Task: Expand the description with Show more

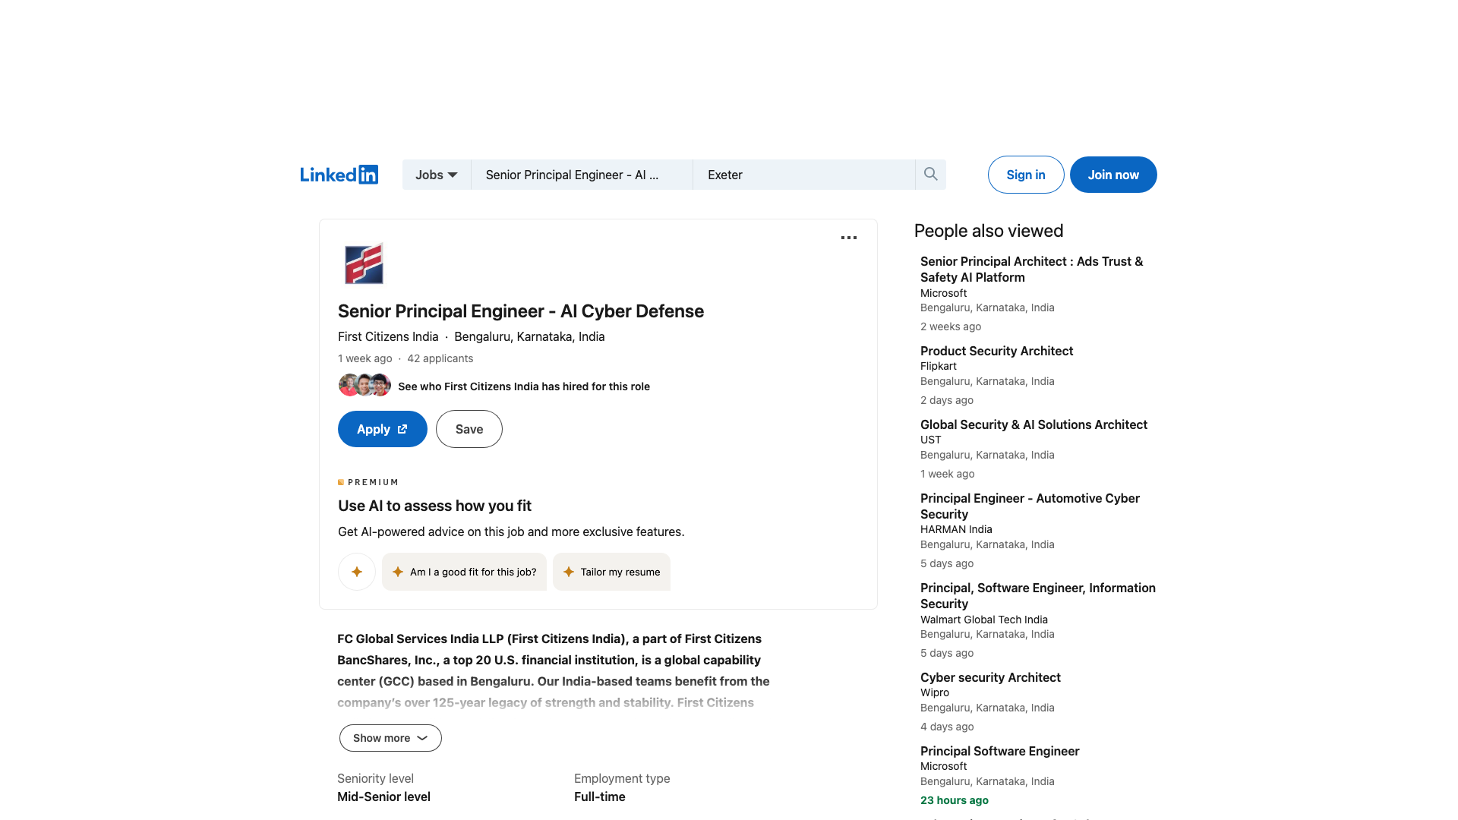Action: tap(390, 738)
